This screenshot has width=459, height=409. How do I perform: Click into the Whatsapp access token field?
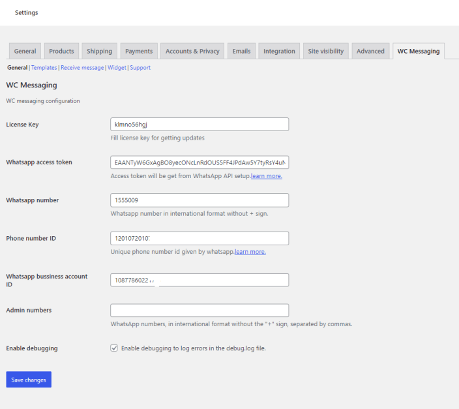(x=200, y=162)
